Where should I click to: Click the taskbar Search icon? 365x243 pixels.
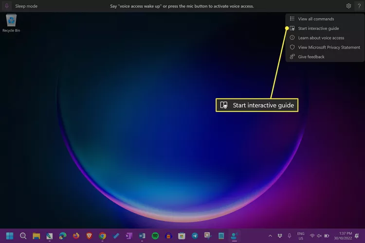[23, 236]
